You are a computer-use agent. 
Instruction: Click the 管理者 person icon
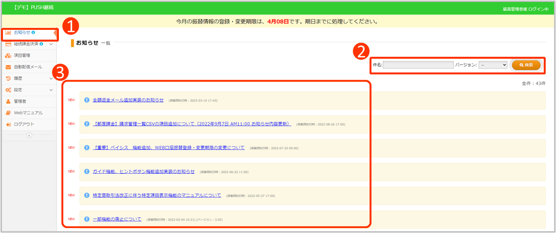coord(8,101)
